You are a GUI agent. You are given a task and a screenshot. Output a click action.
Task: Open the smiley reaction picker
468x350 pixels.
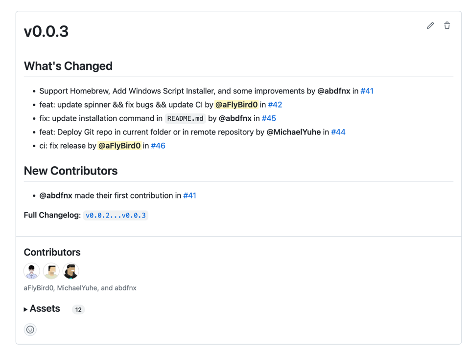coord(30,329)
